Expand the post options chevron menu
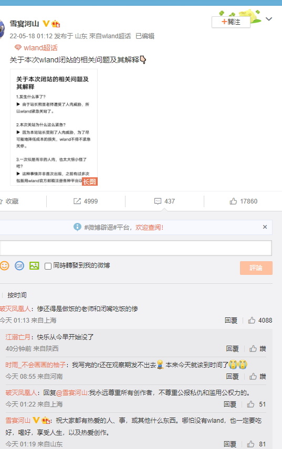 (269, 19)
